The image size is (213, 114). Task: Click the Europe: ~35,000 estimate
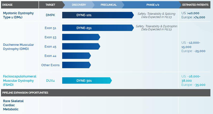click(193, 85)
